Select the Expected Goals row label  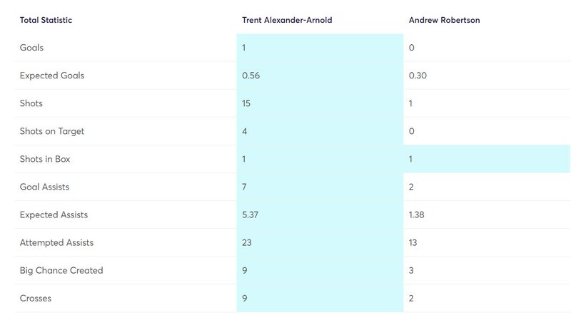(x=52, y=76)
